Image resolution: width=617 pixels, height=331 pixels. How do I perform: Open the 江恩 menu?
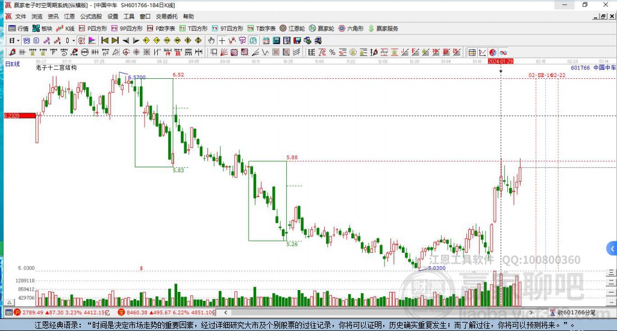pos(69,16)
